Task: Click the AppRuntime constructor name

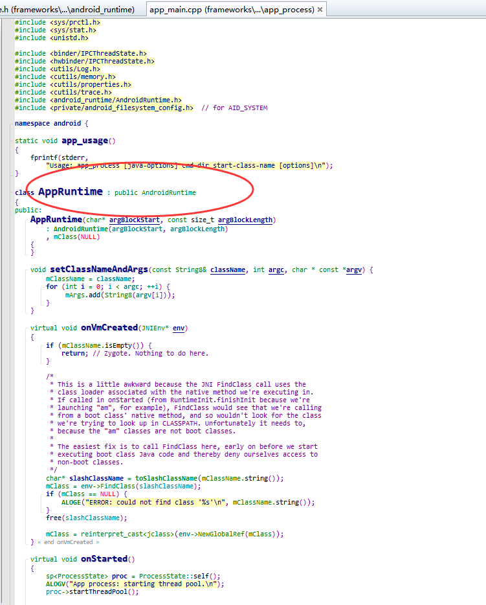Action: [x=56, y=219]
